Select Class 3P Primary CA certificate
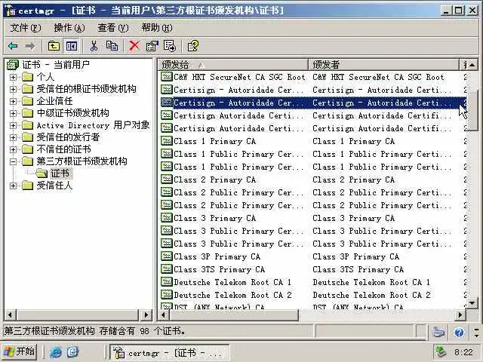This screenshot has width=483, height=362. click(x=217, y=256)
